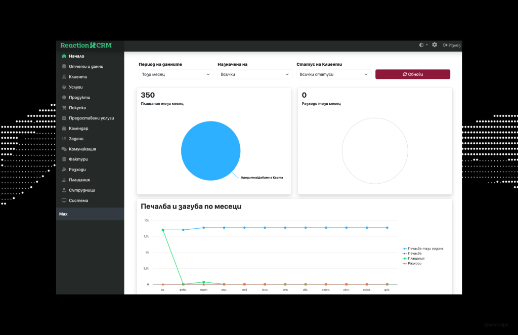518x335 pixels.
Task: Click the Календар calendar icon
Action: pyautogui.click(x=64, y=129)
